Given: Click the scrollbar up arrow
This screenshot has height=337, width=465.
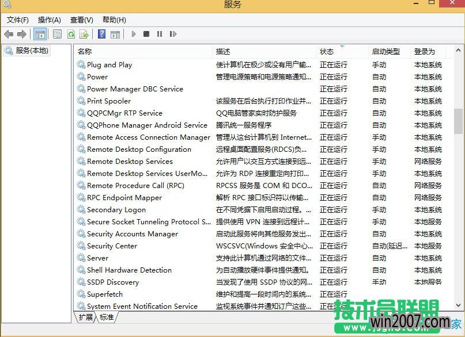Looking at the screenshot, I should click(x=458, y=51).
